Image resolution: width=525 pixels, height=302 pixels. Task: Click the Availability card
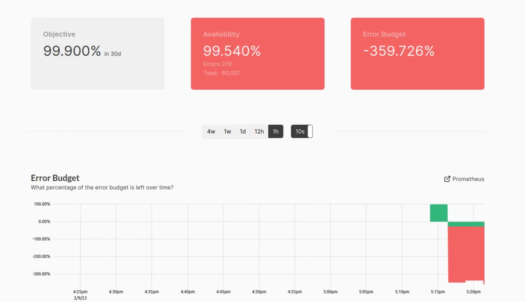pyautogui.click(x=258, y=54)
